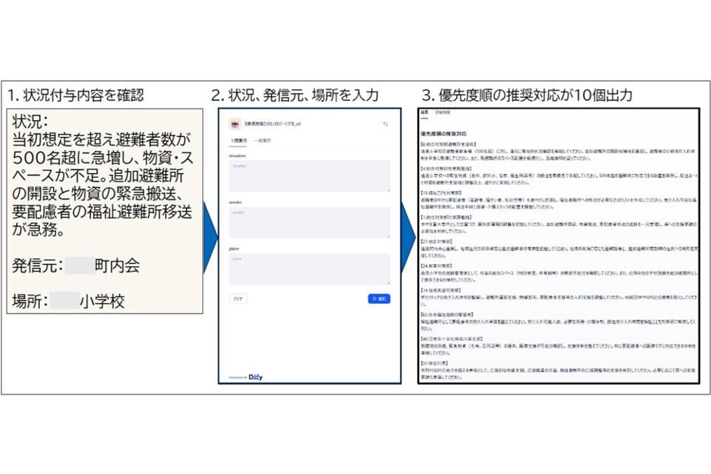Grab the resize handle of the place textarea
The image size is (711, 474).
pyautogui.click(x=388, y=283)
